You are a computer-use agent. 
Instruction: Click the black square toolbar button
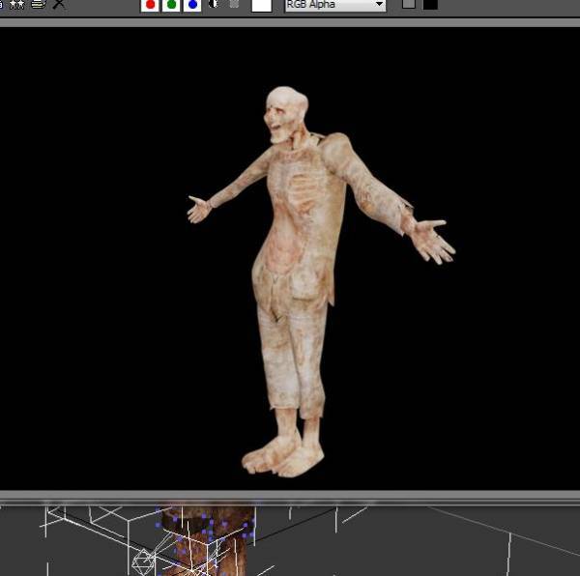430,5
